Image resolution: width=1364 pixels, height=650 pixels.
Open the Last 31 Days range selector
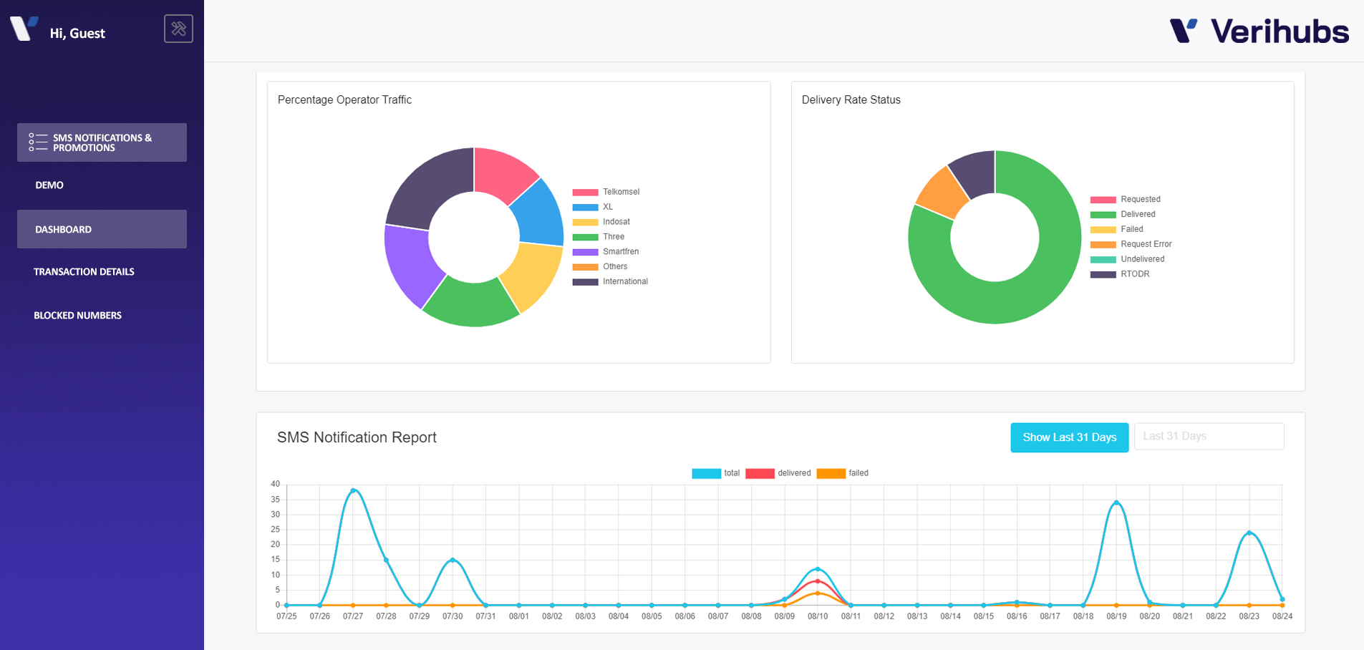[x=1209, y=436]
